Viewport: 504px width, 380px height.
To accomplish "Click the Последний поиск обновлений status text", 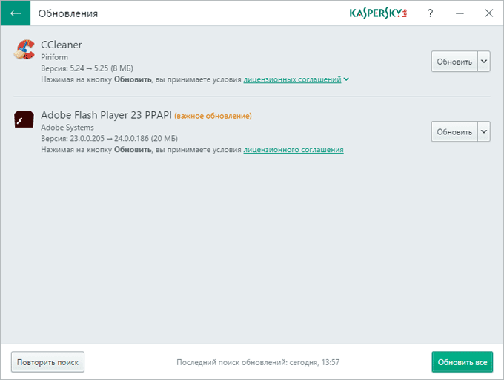I will coord(258,362).
